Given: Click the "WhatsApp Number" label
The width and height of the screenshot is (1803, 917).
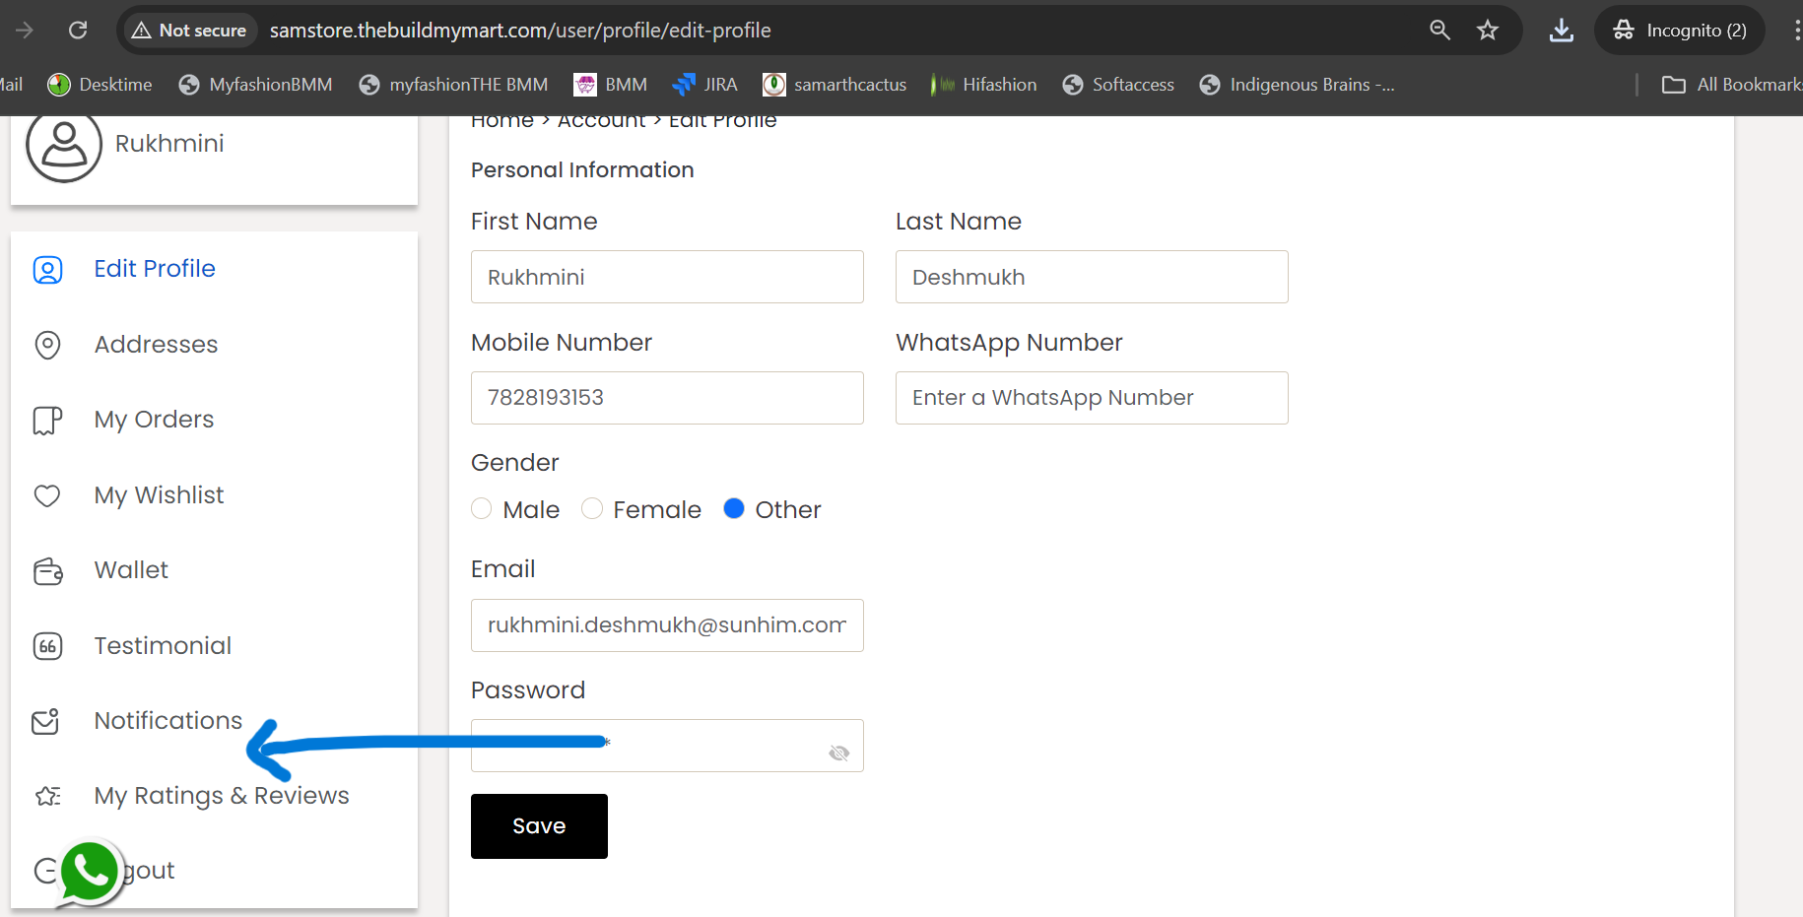Looking at the screenshot, I should click(x=1009, y=343).
